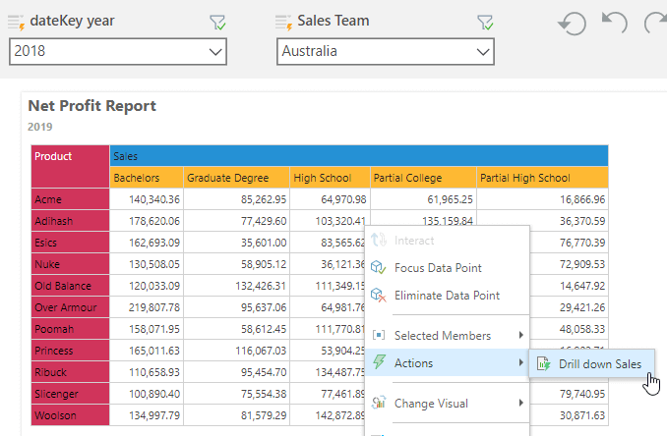
Task: Click the Selected Members bracket icon
Action: [378, 336]
